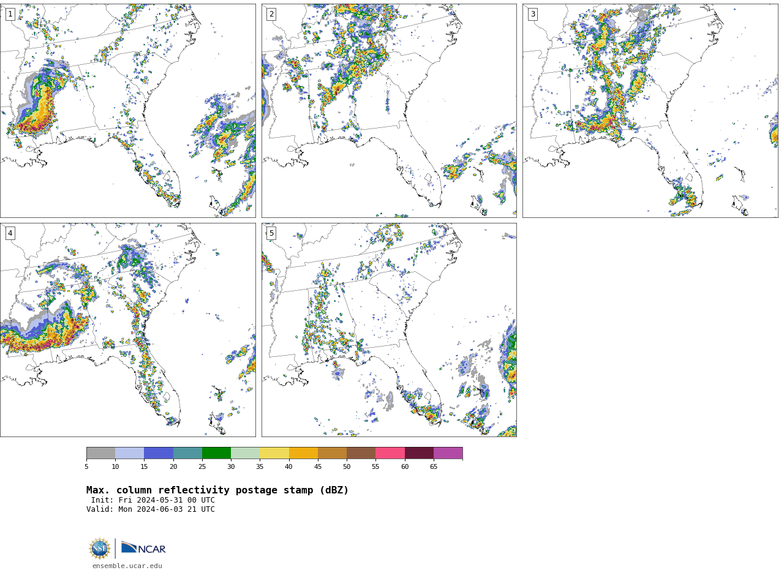784x573 pixels.
Task: Click the purple 65+ dBZ swatch
Action: pos(448,453)
